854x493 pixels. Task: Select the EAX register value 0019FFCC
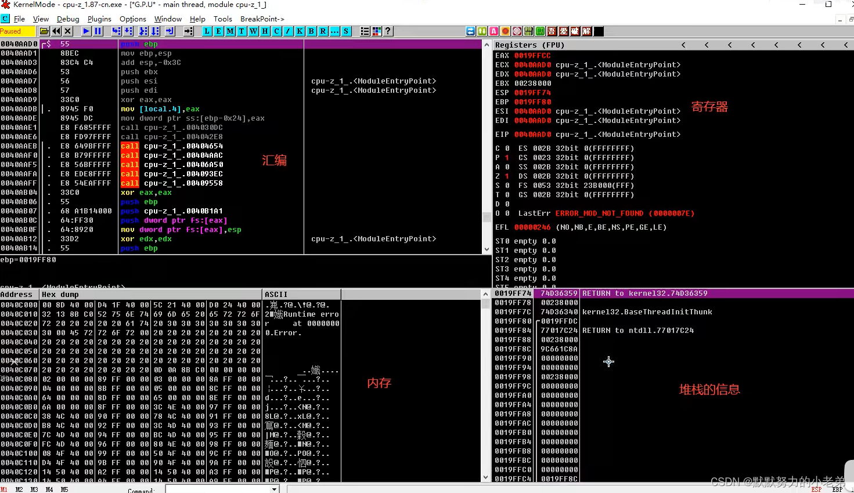click(x=532, y=56)
